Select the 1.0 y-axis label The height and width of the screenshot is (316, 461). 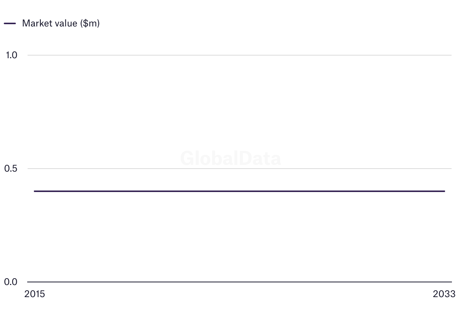(11, 55)
